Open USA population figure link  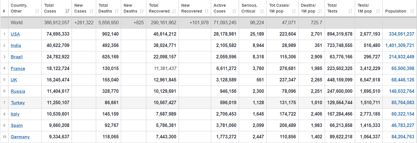pos(401,34)
